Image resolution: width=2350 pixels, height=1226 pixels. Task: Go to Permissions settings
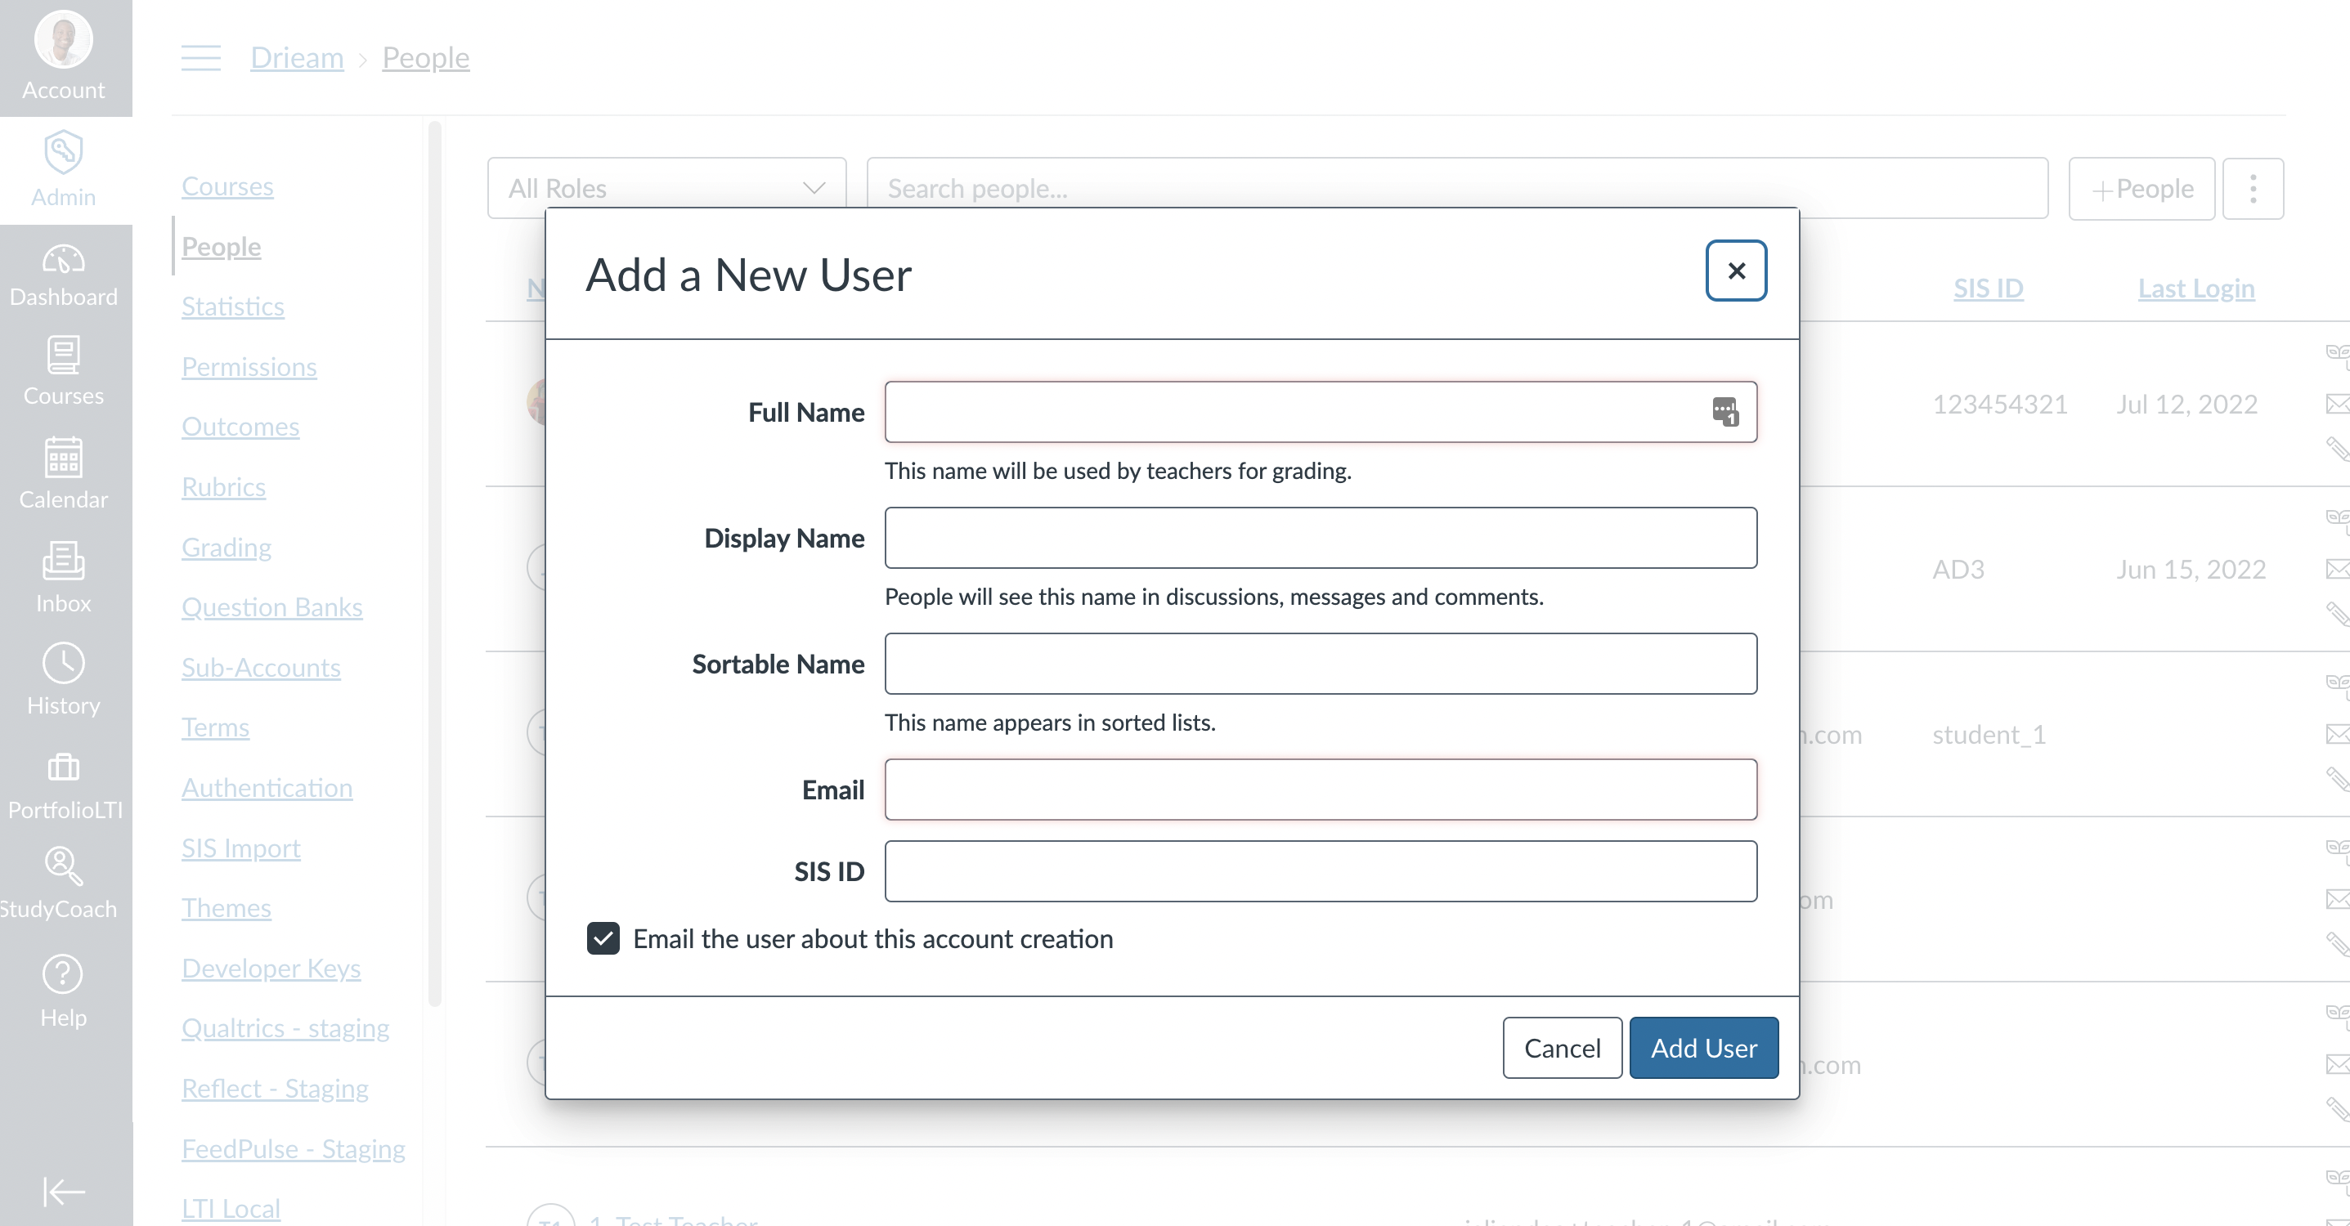click(x=249, y=367)
